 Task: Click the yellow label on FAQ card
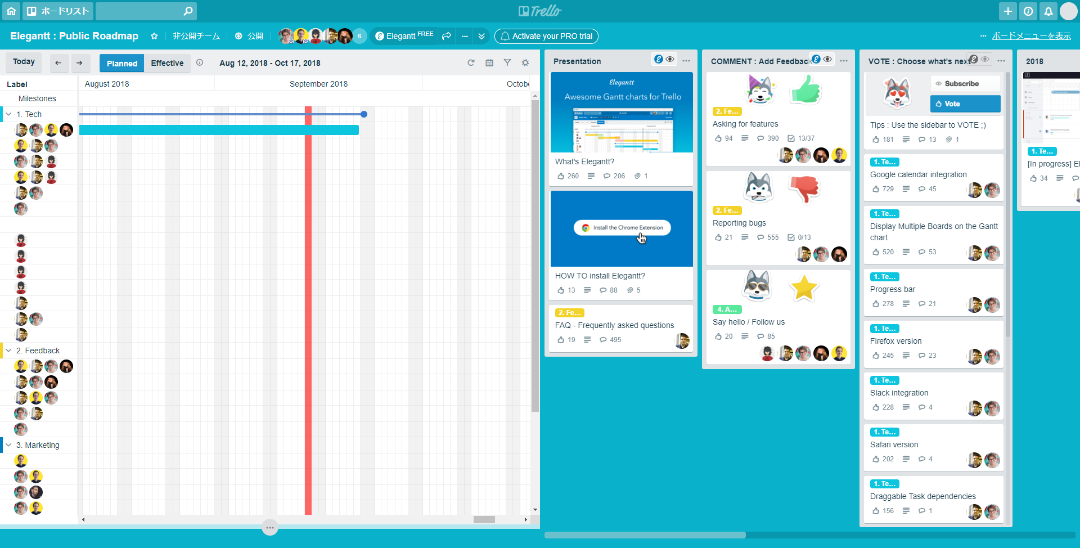570,313
